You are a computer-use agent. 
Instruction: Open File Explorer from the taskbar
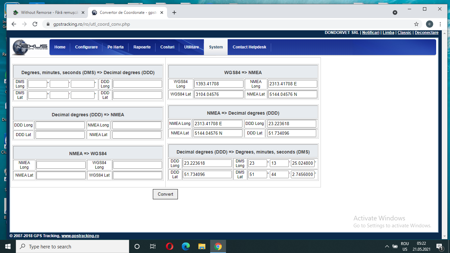click(x=202, y=246)
